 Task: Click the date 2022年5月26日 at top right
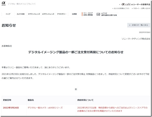pos(144,32)
